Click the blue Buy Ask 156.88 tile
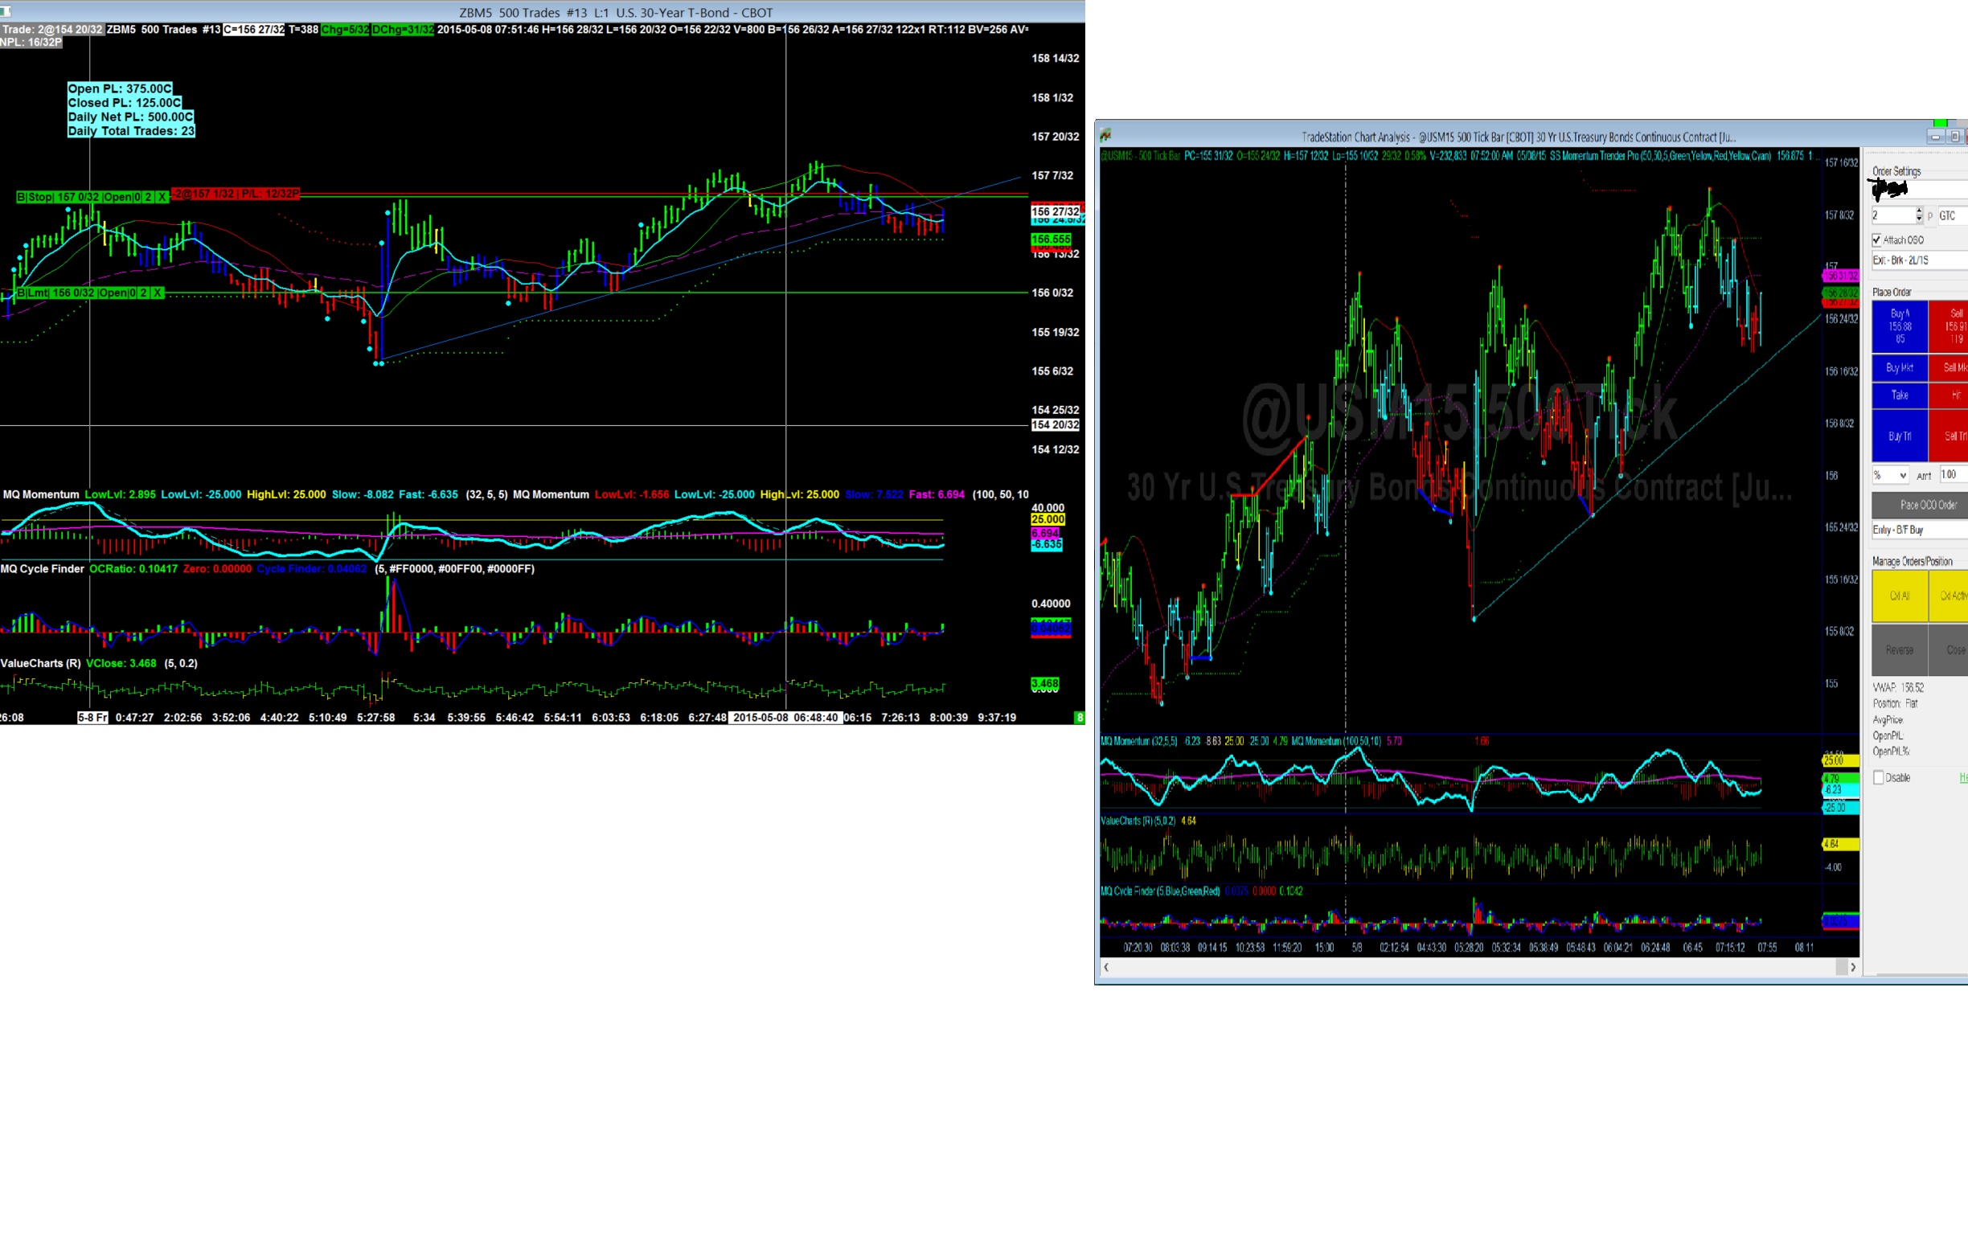 (1900, 326)
